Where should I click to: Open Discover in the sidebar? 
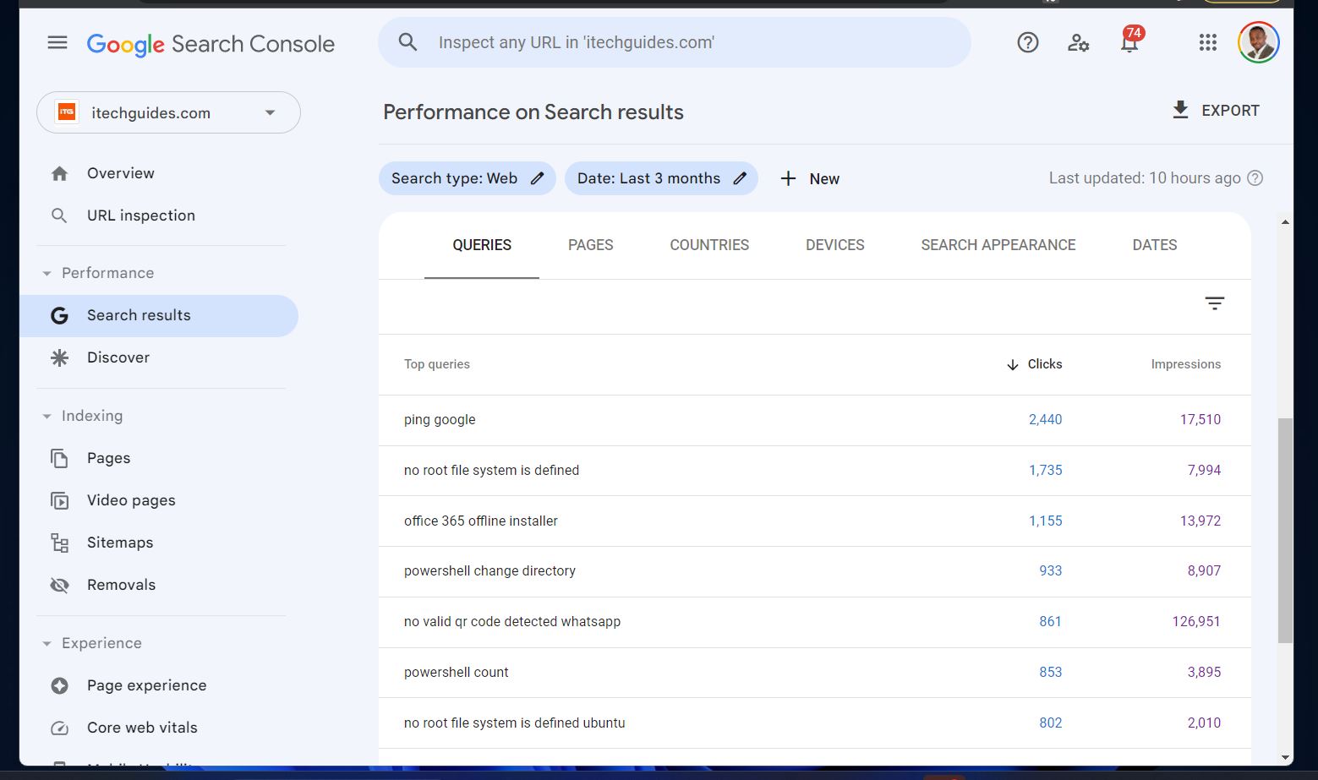118,357
